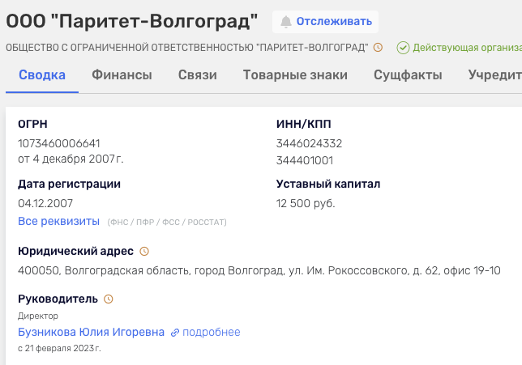This screenshot has width=522, height=365.
Task: Open the partially visible Учредители tab
Action: point(494,75)
